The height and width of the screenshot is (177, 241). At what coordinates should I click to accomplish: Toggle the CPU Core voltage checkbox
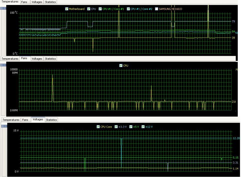[98, 127]
